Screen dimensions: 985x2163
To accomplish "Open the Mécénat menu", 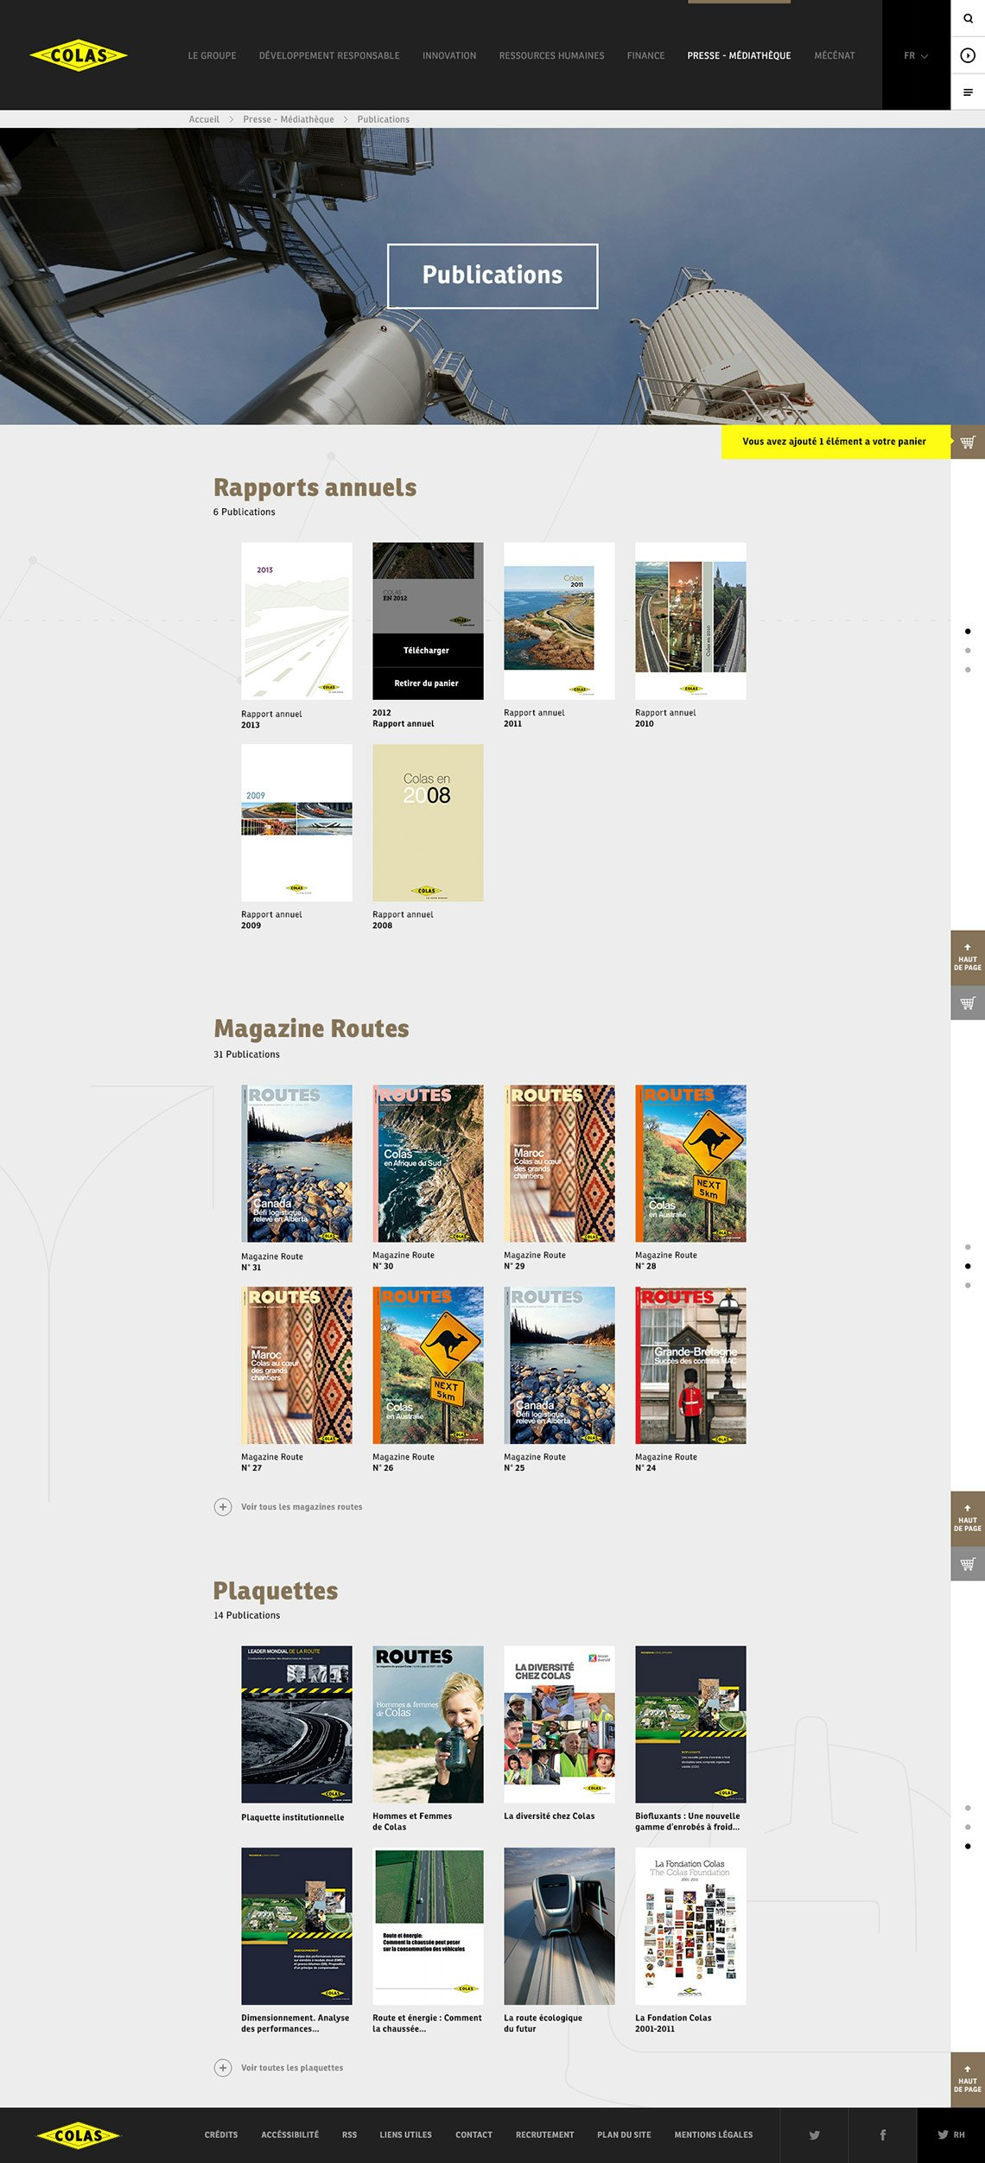I will [835, 55].
